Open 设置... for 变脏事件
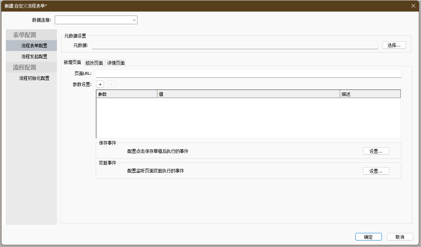 point(376,171)
